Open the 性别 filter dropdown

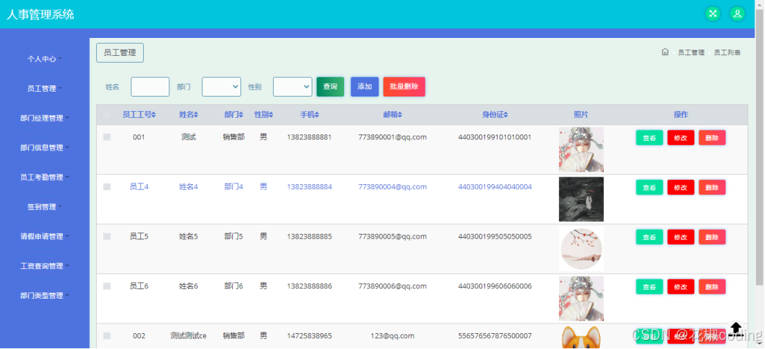click(293, 87)
